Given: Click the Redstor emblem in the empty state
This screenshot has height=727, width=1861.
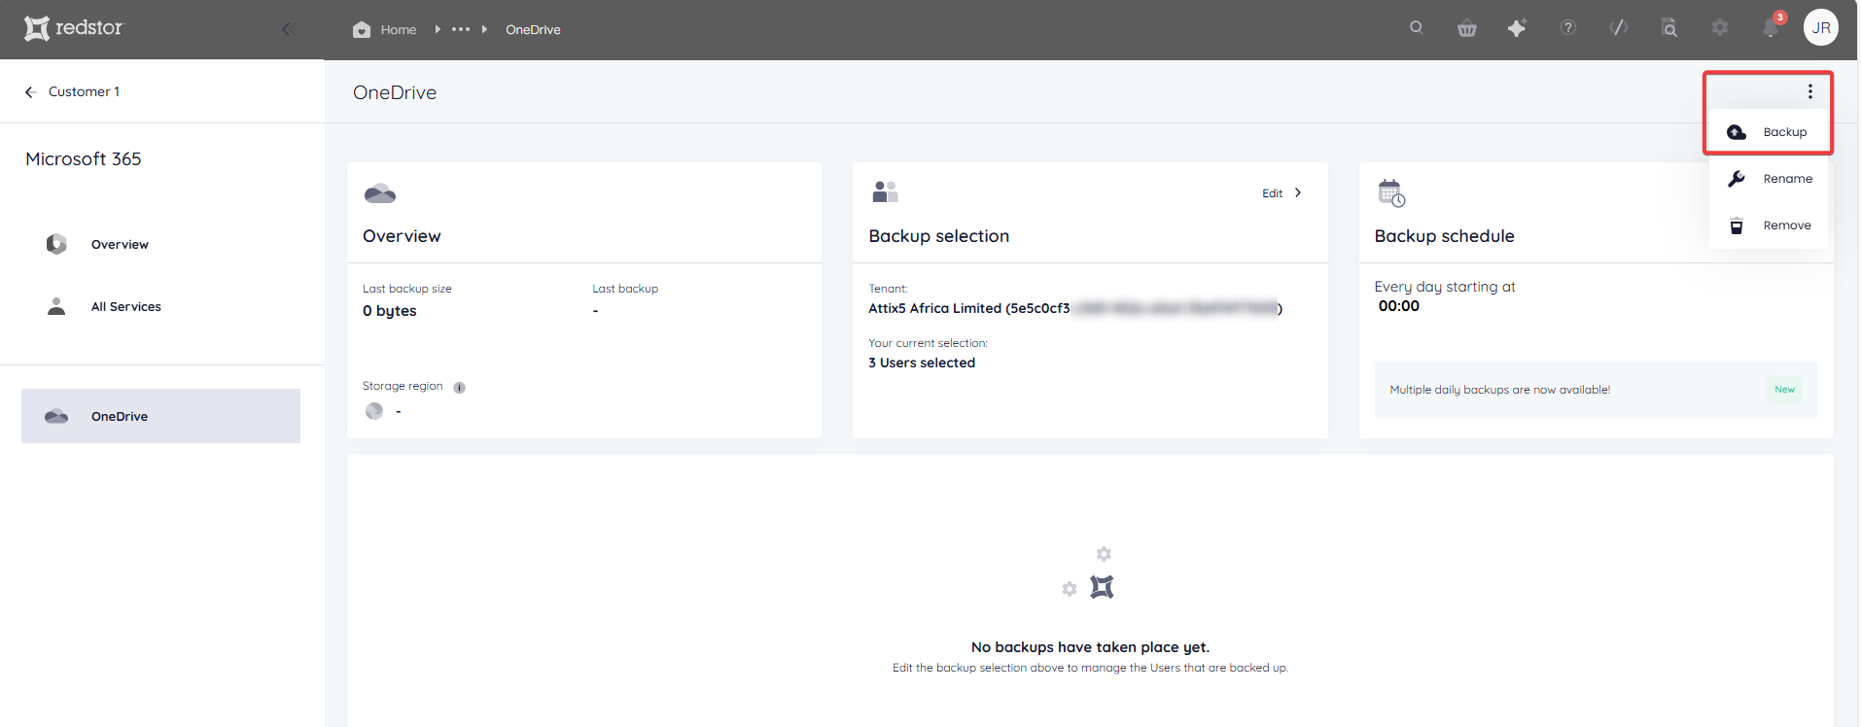Looking at the screenshot, I should pos(1102,587).
